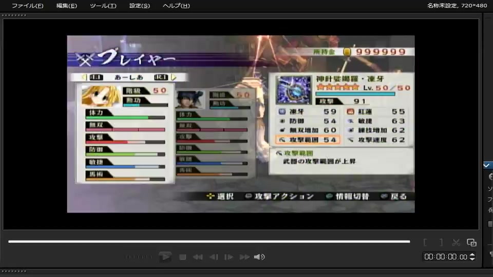Jump to the end of the clip

pyautogui.click(x=244, y=257)
